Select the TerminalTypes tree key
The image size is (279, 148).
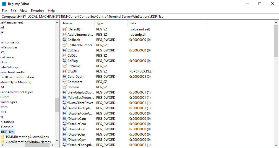(x=9, y=102)
